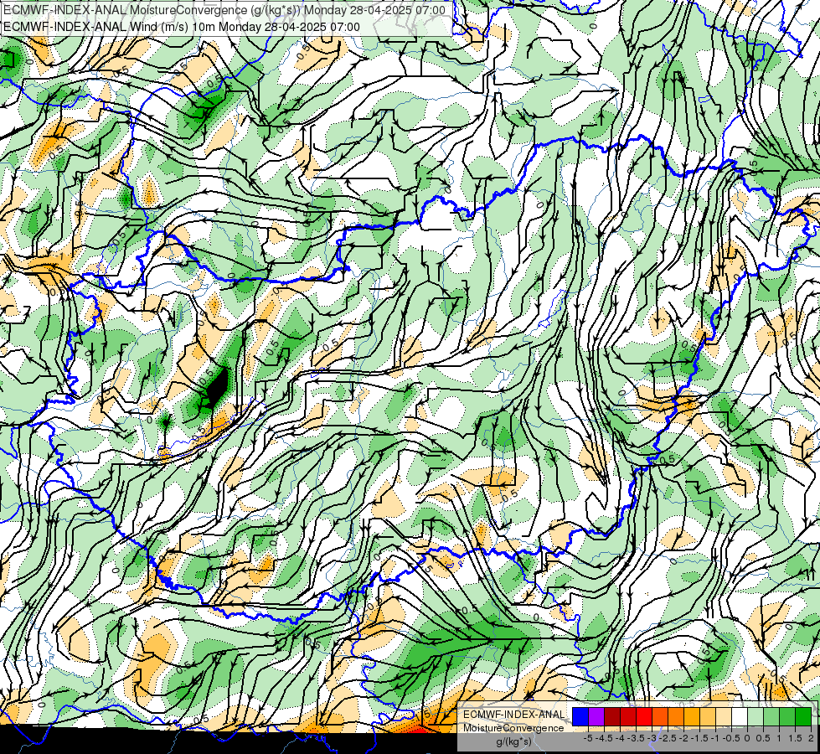
Task: Click the -1.5 value on the legend scale
Action: coord(699,738)
